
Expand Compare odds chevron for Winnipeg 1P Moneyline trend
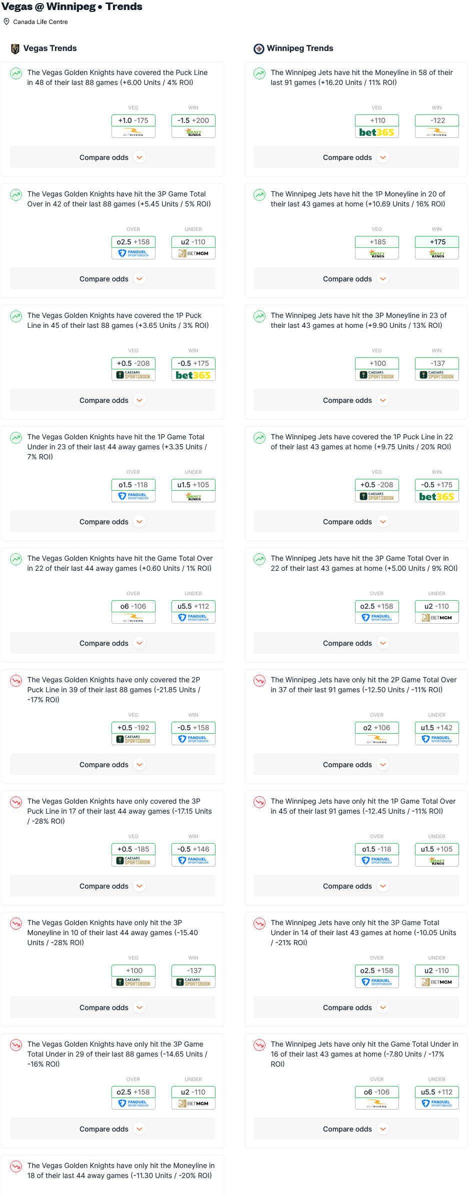(383, 279)
